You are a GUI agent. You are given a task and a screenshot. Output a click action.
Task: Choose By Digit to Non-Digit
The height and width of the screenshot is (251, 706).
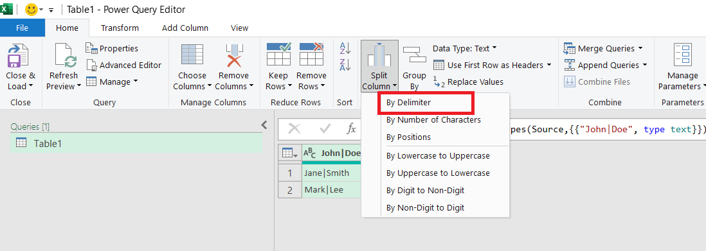[x=426, y=190]
